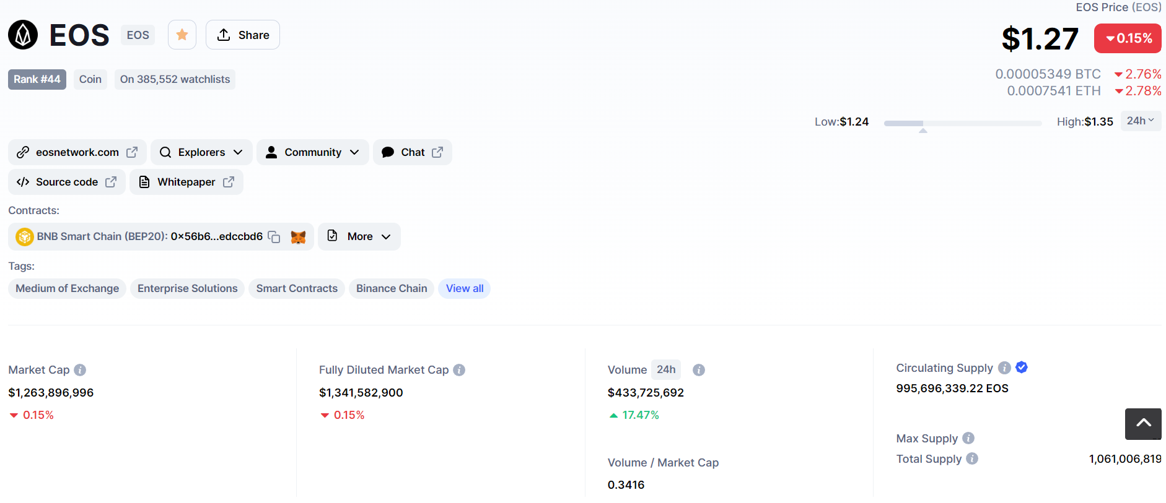Click the external-link icon beside Chat
The height and width of the screenshot is (503, 1166).
(x=437, y=152)
